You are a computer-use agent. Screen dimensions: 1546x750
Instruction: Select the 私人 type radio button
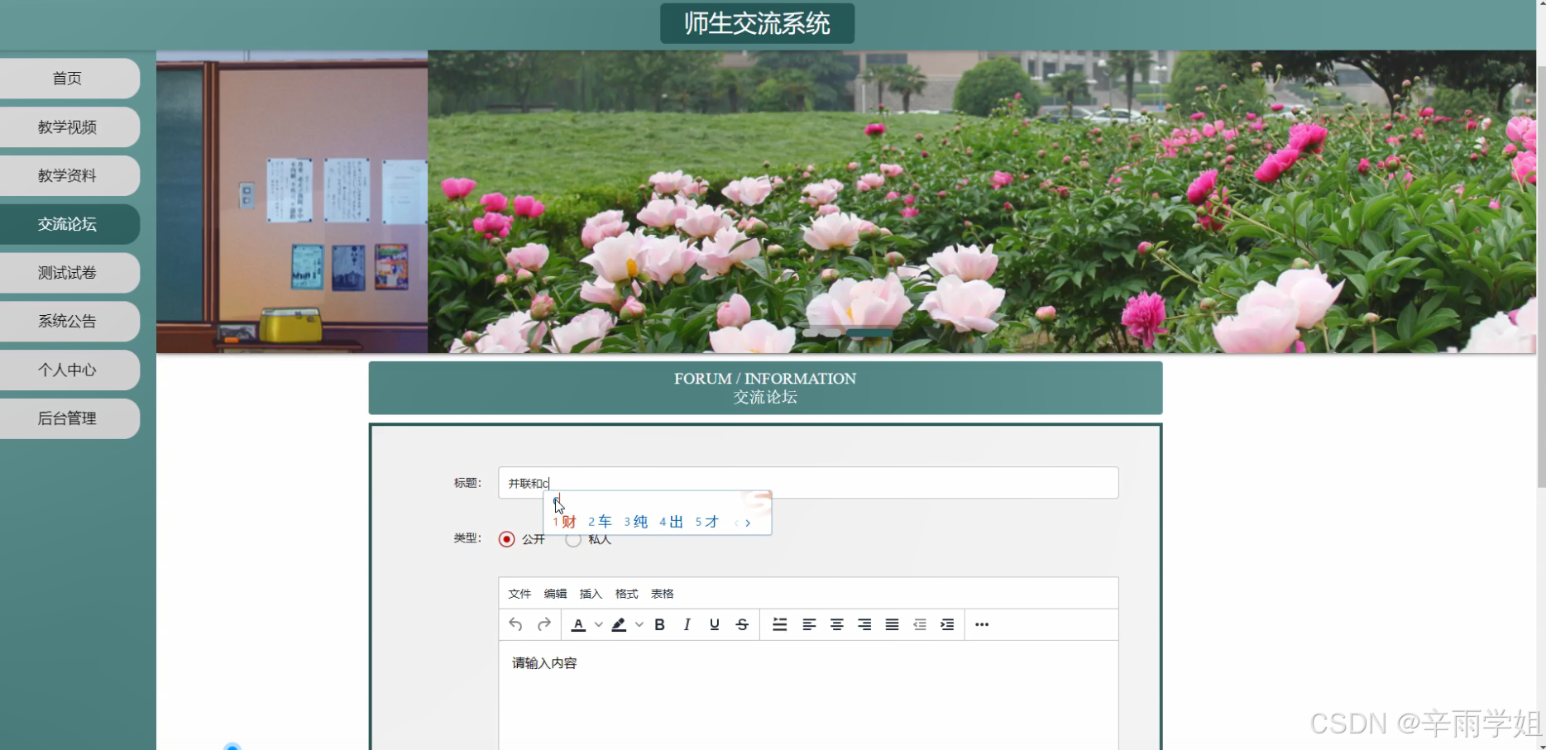point(573,538)
